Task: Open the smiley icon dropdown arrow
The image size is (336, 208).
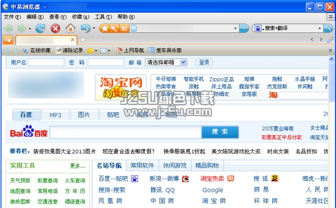Action: tap(96, 51)
